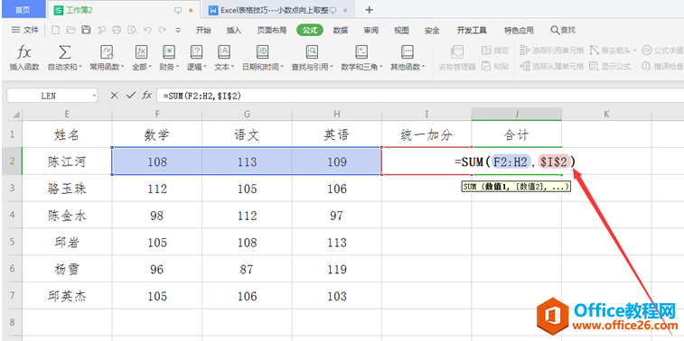Image resolution: width=684 pixels, height=341 pixels.
Task: Click the 合计 header cell
Action: [x=517, y=134]
